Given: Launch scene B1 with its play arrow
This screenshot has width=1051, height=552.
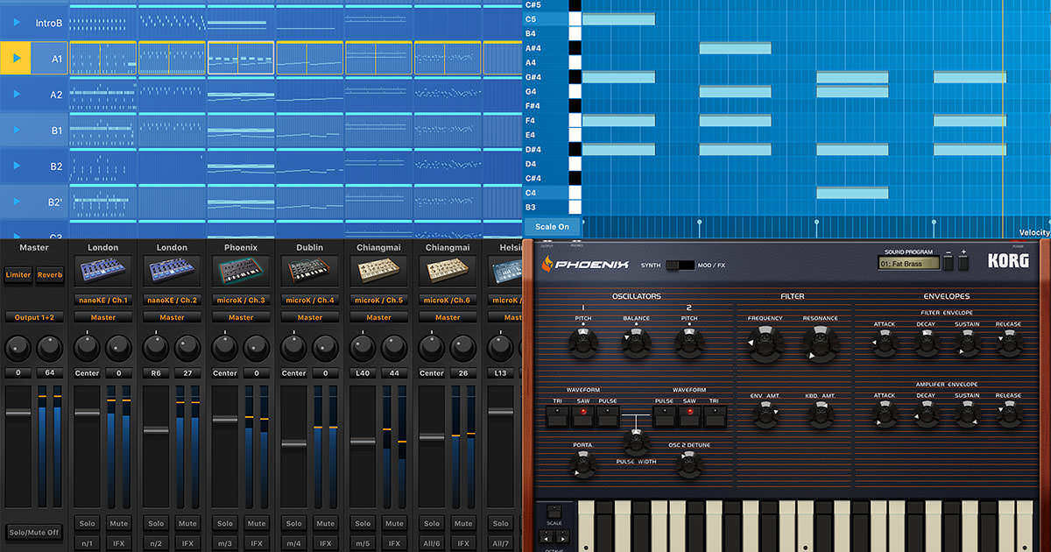Looking at the screenshot, I should (17, 130).
